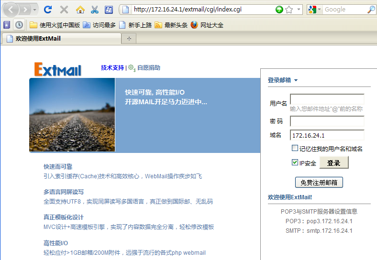Stop loading with the X icon
The height and width of the screenshot is (260, 377).
tap(64, 10)
